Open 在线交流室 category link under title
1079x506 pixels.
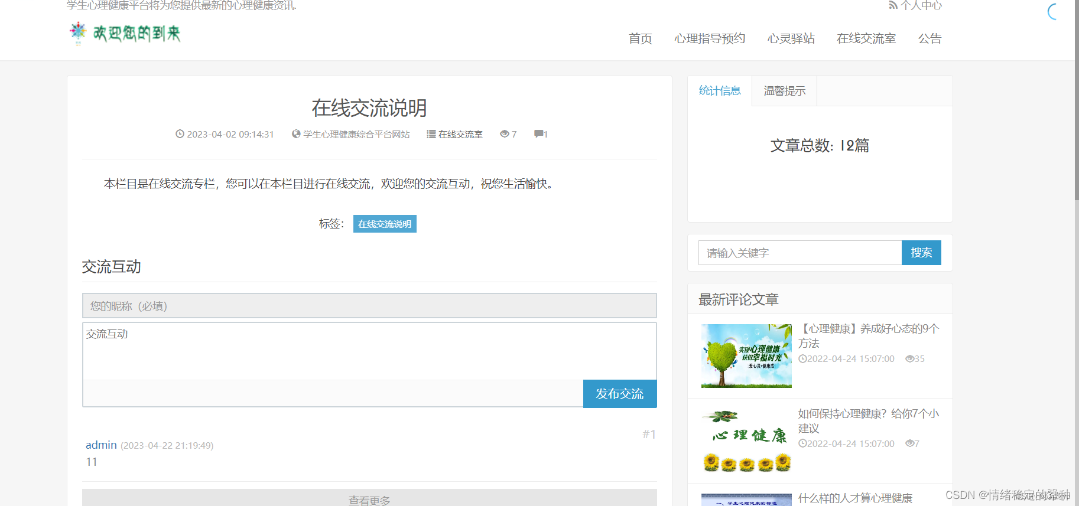[x=460, y=135]
